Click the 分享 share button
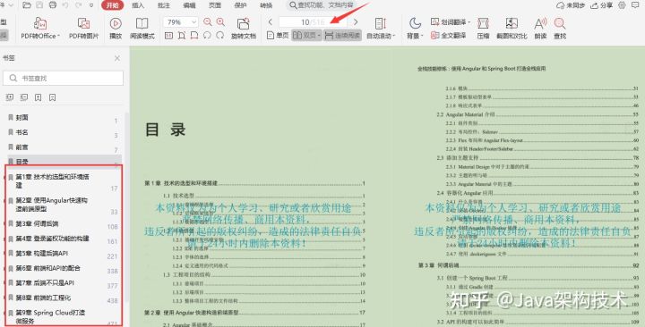The image size is (645, 327). pos(601,5)
